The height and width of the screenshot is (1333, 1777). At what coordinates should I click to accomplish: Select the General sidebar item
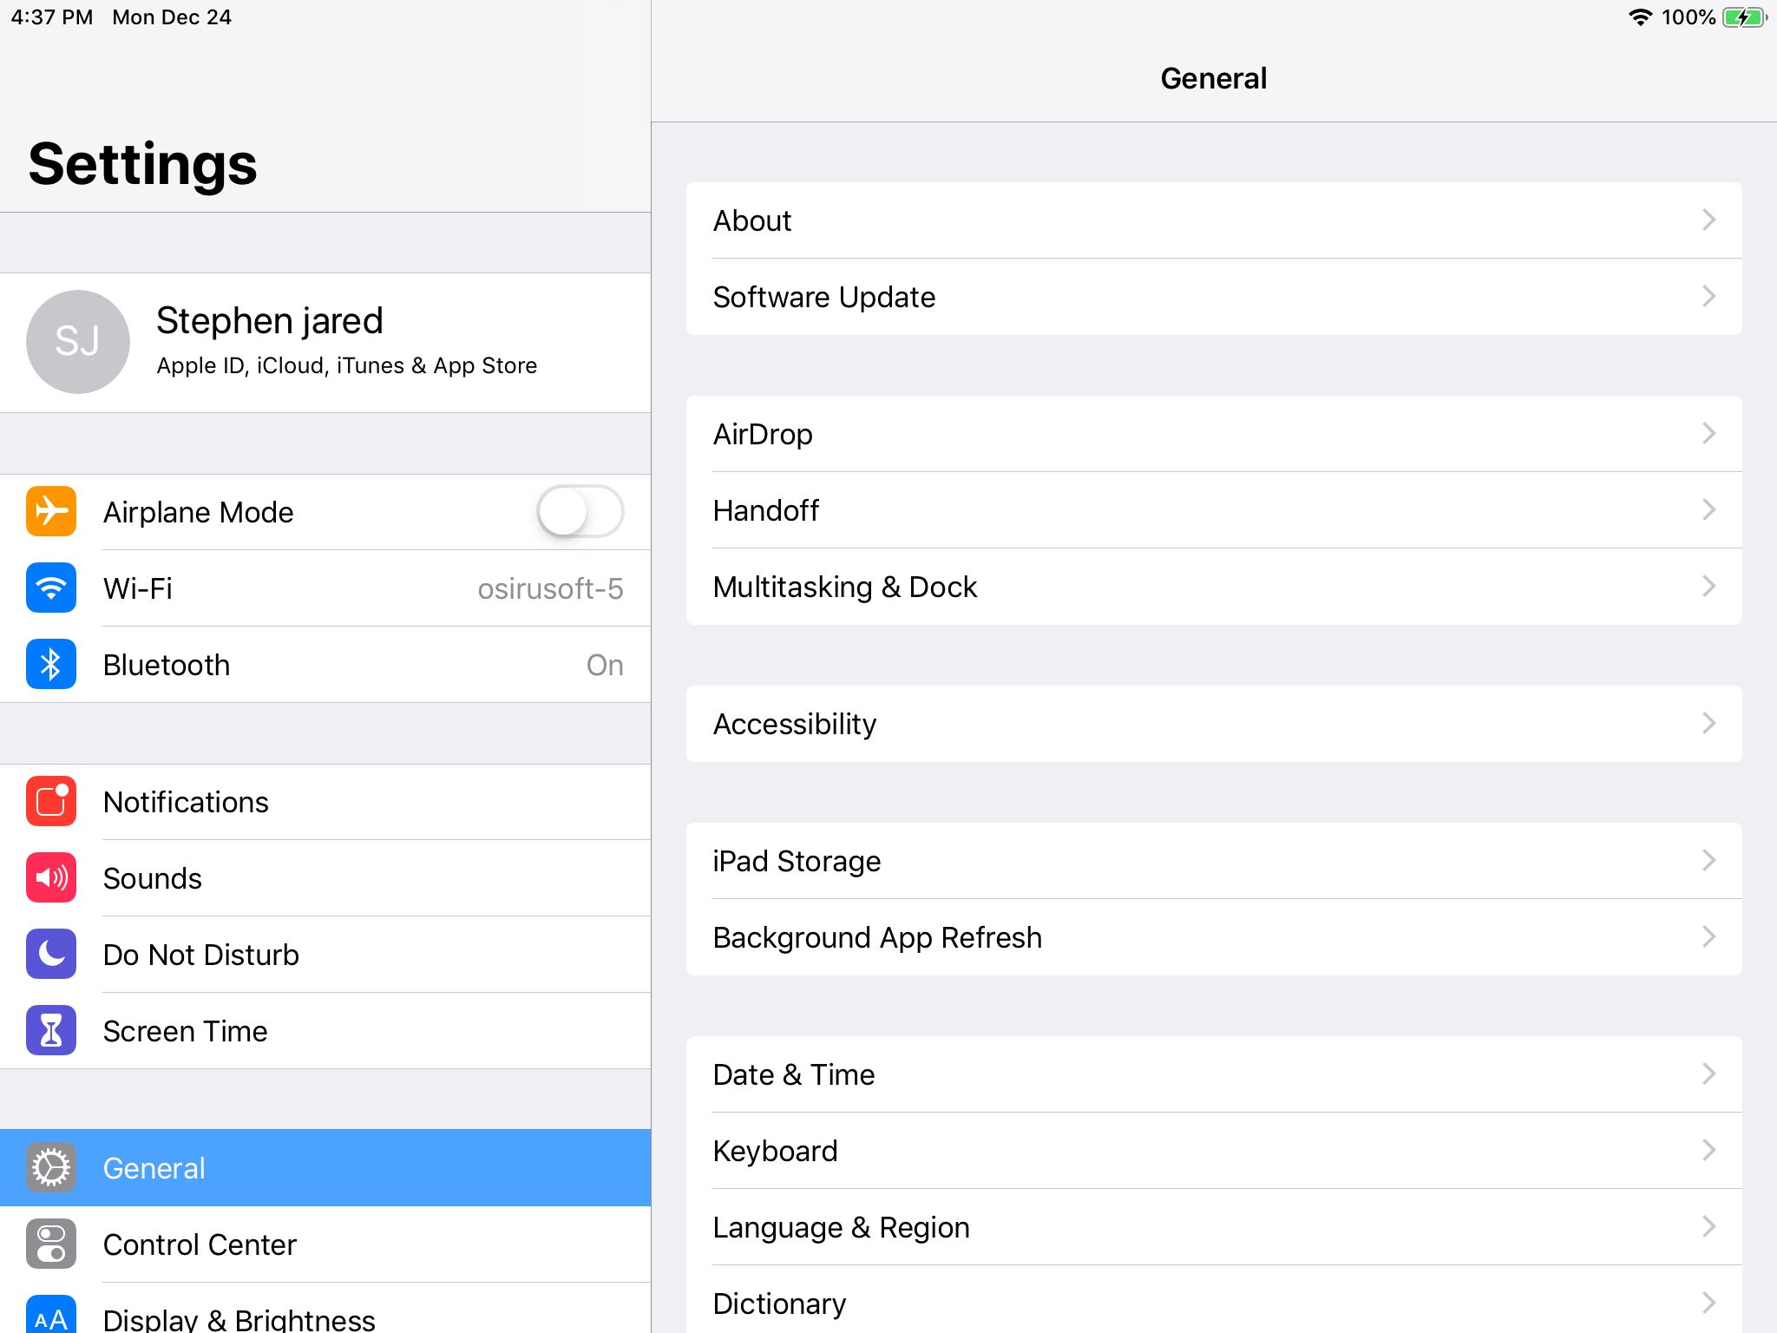pos(325,1167)
